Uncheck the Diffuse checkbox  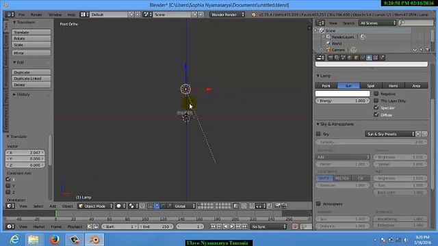[x=376, y=114]
